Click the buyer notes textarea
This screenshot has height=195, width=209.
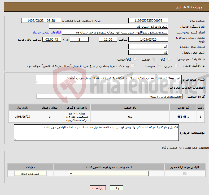[96, 133]
